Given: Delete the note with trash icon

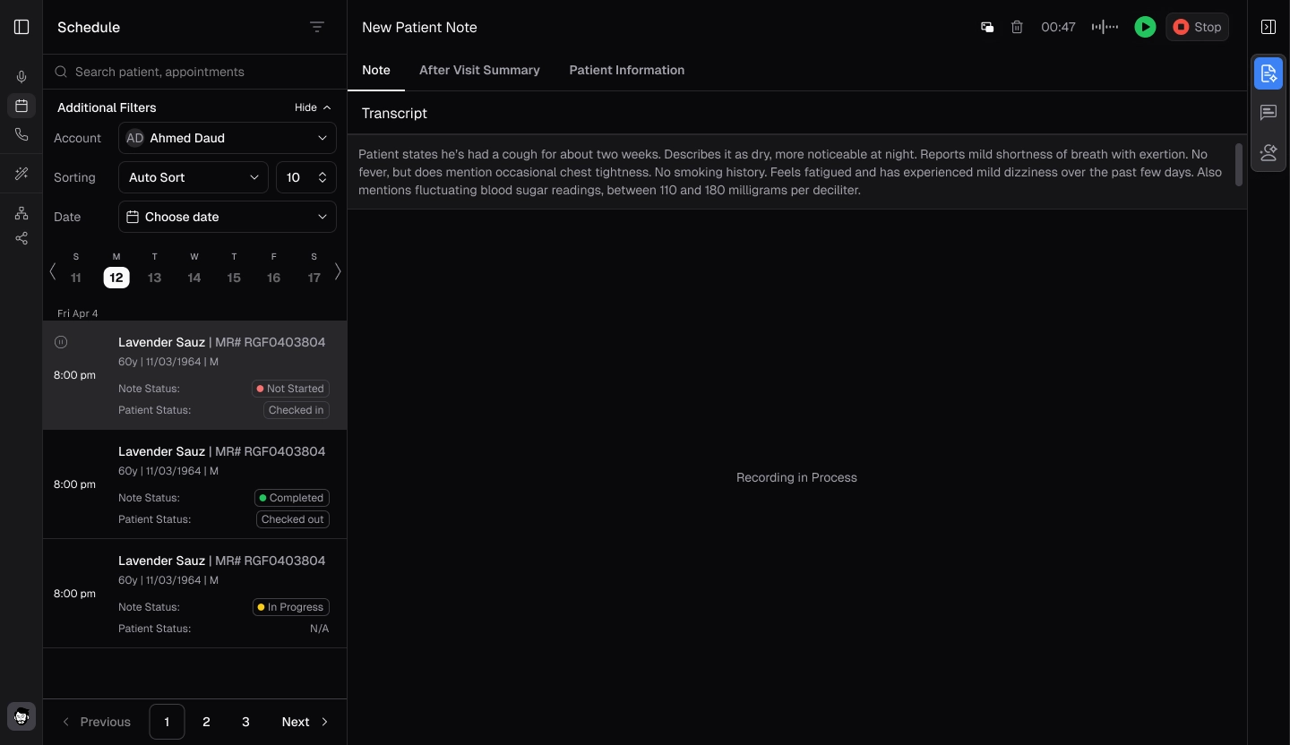Looking at the screenshot, I should pyautogui.click(x=1017, y=27).
